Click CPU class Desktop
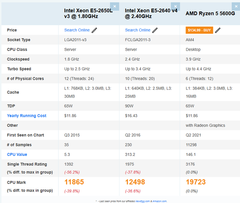This screenshot has width=240, height=203. [x=193, y=49]
